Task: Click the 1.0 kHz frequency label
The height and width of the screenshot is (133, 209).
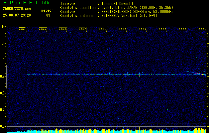Action: (3, 60)
